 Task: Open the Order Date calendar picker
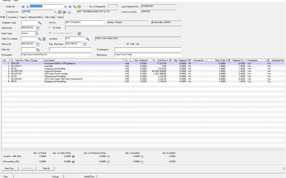pyautogui.click(x=38, y=28)
